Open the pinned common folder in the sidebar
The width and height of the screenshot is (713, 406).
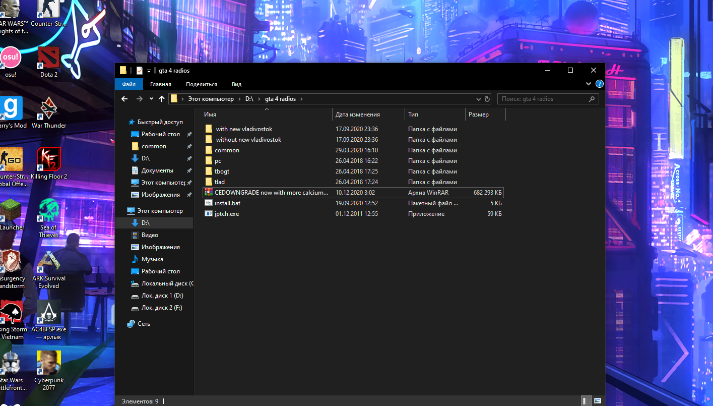tap(154, 146)
